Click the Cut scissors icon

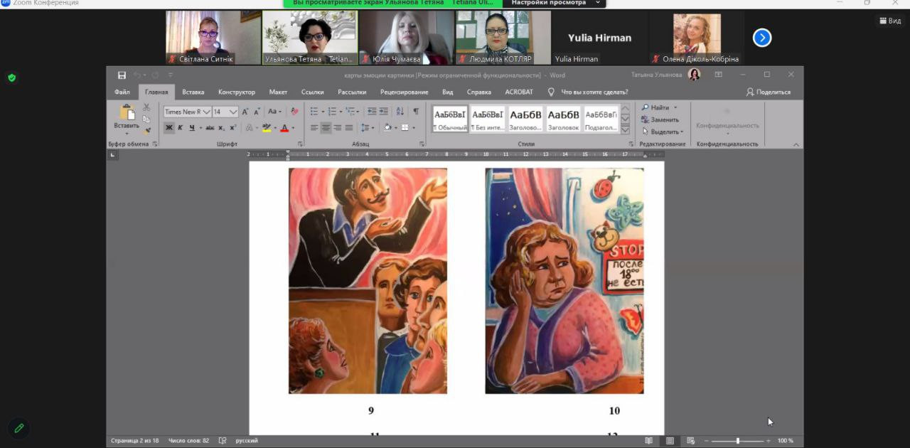click(x=146, y=107)
